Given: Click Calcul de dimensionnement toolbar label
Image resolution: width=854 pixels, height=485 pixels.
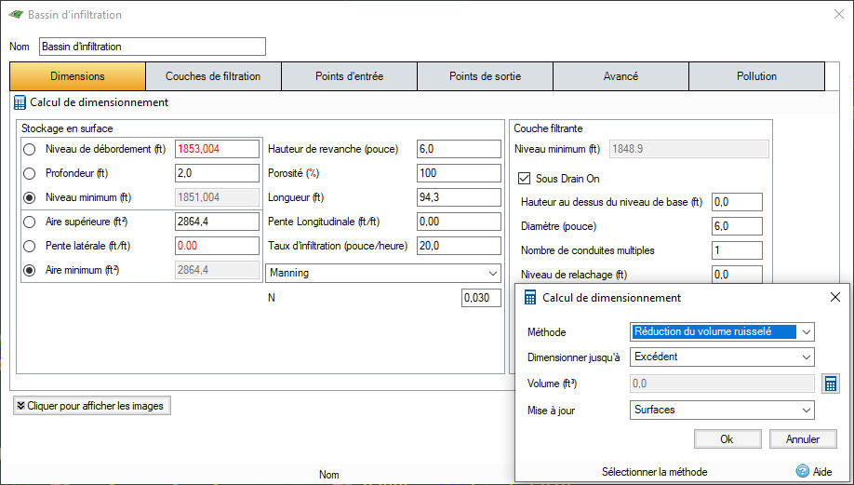Looking at the screenshot, I should point(100,102).
